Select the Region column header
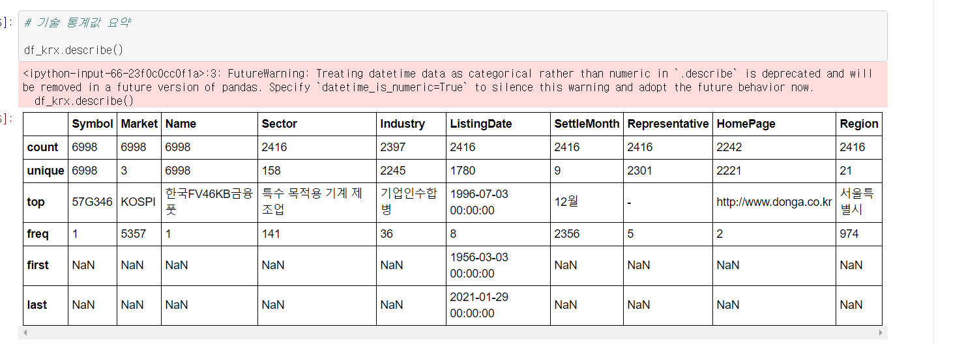979x344 pixels. tap(859, 124)
